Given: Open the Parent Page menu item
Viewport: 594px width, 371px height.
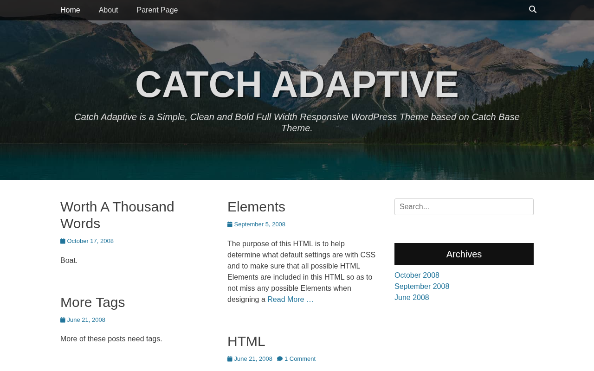Looking at the screenshot, I should [157, 10].
